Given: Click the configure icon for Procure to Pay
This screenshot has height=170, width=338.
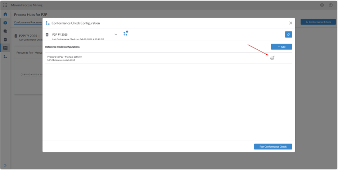Looking at the screenshot, I should 272,58.
